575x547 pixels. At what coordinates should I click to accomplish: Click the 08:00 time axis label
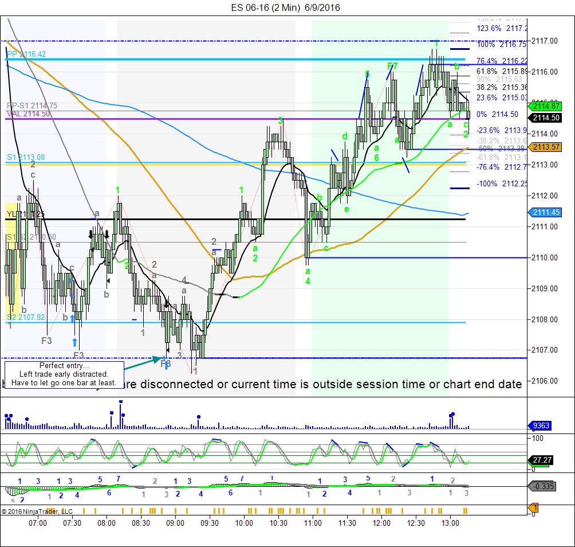click(x=107, y=523)
